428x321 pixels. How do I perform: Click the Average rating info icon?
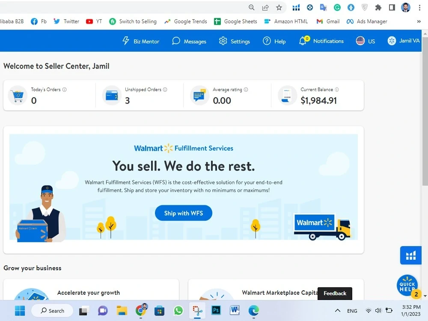pos(246,89)
